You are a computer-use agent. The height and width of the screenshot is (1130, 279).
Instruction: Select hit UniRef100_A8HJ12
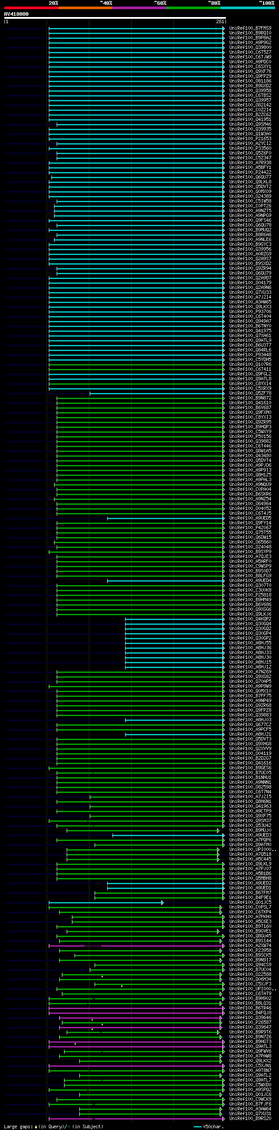pyautogui.click(x=250, y=667)
